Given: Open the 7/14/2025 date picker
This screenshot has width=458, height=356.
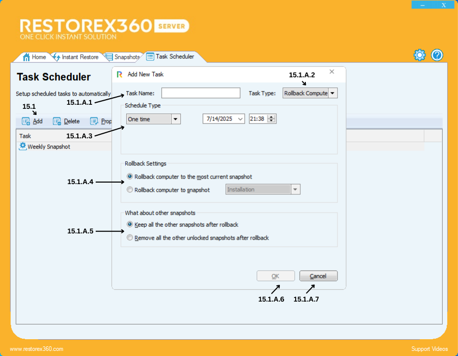Looking at the screenshot, I should [x=240, y=119].
